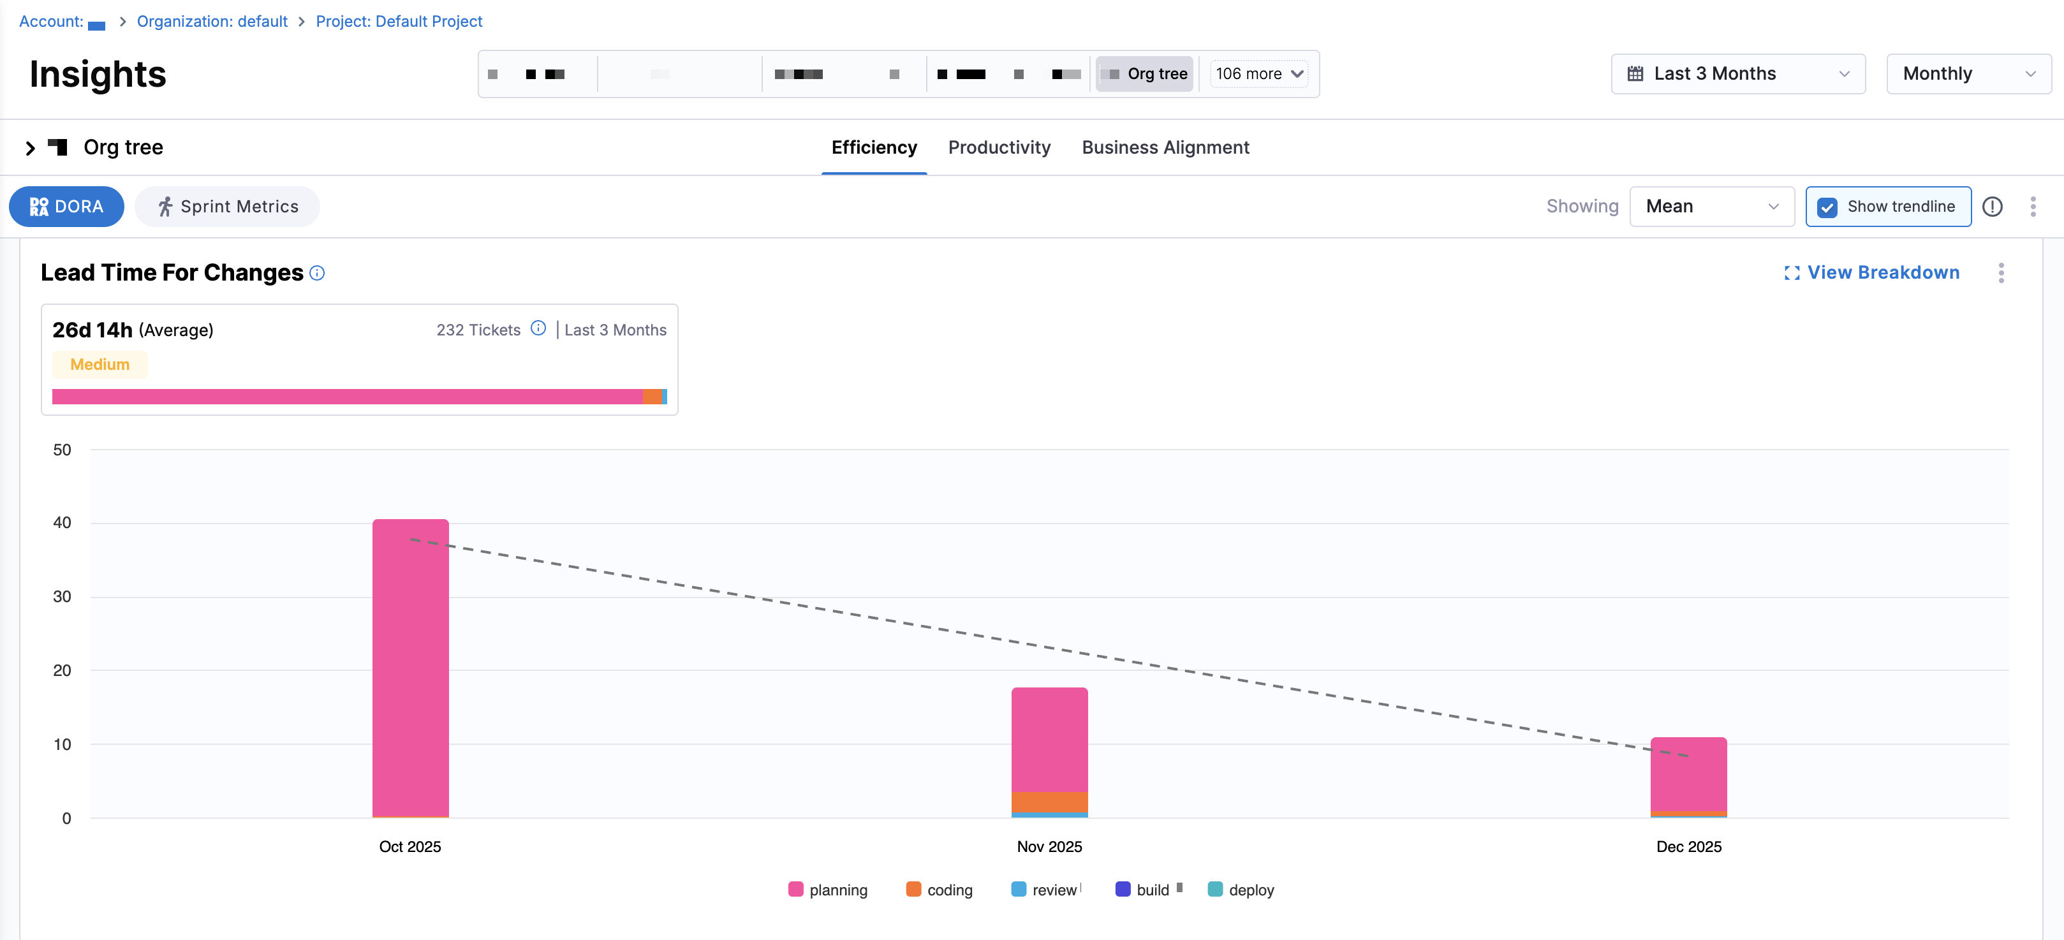Expand the Org tree chevron
This screenshot has width=2064, height=940.
tap(31, 148)
